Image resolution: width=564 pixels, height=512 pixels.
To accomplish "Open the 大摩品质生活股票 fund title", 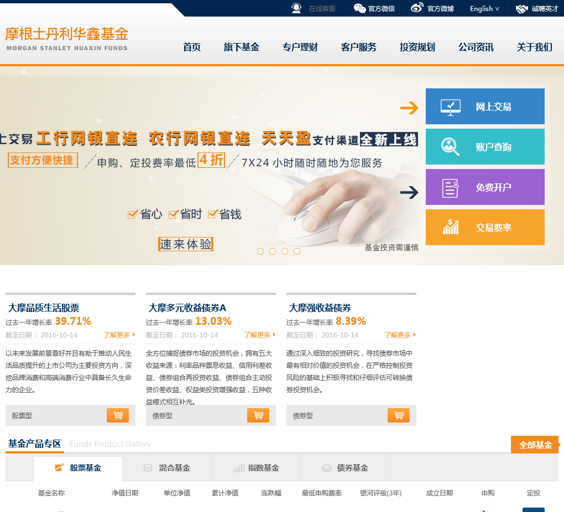I will coord(44,308).
